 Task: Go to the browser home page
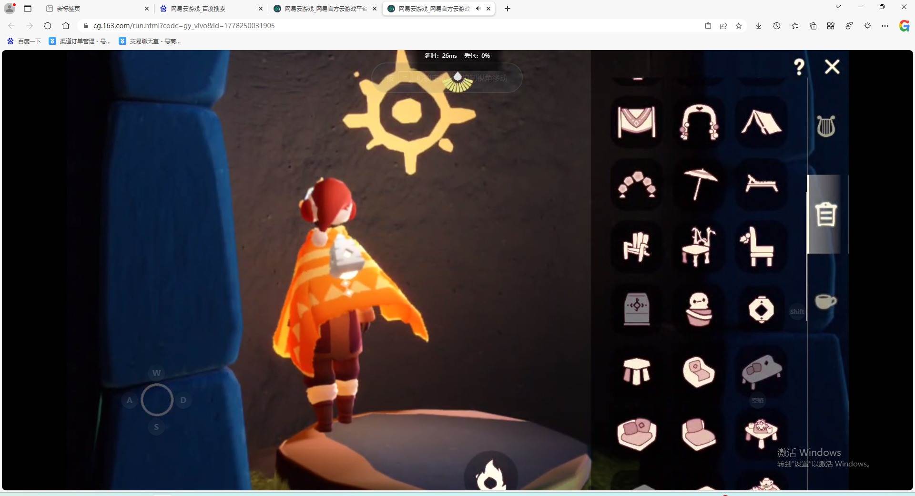(x=66, y=26)
